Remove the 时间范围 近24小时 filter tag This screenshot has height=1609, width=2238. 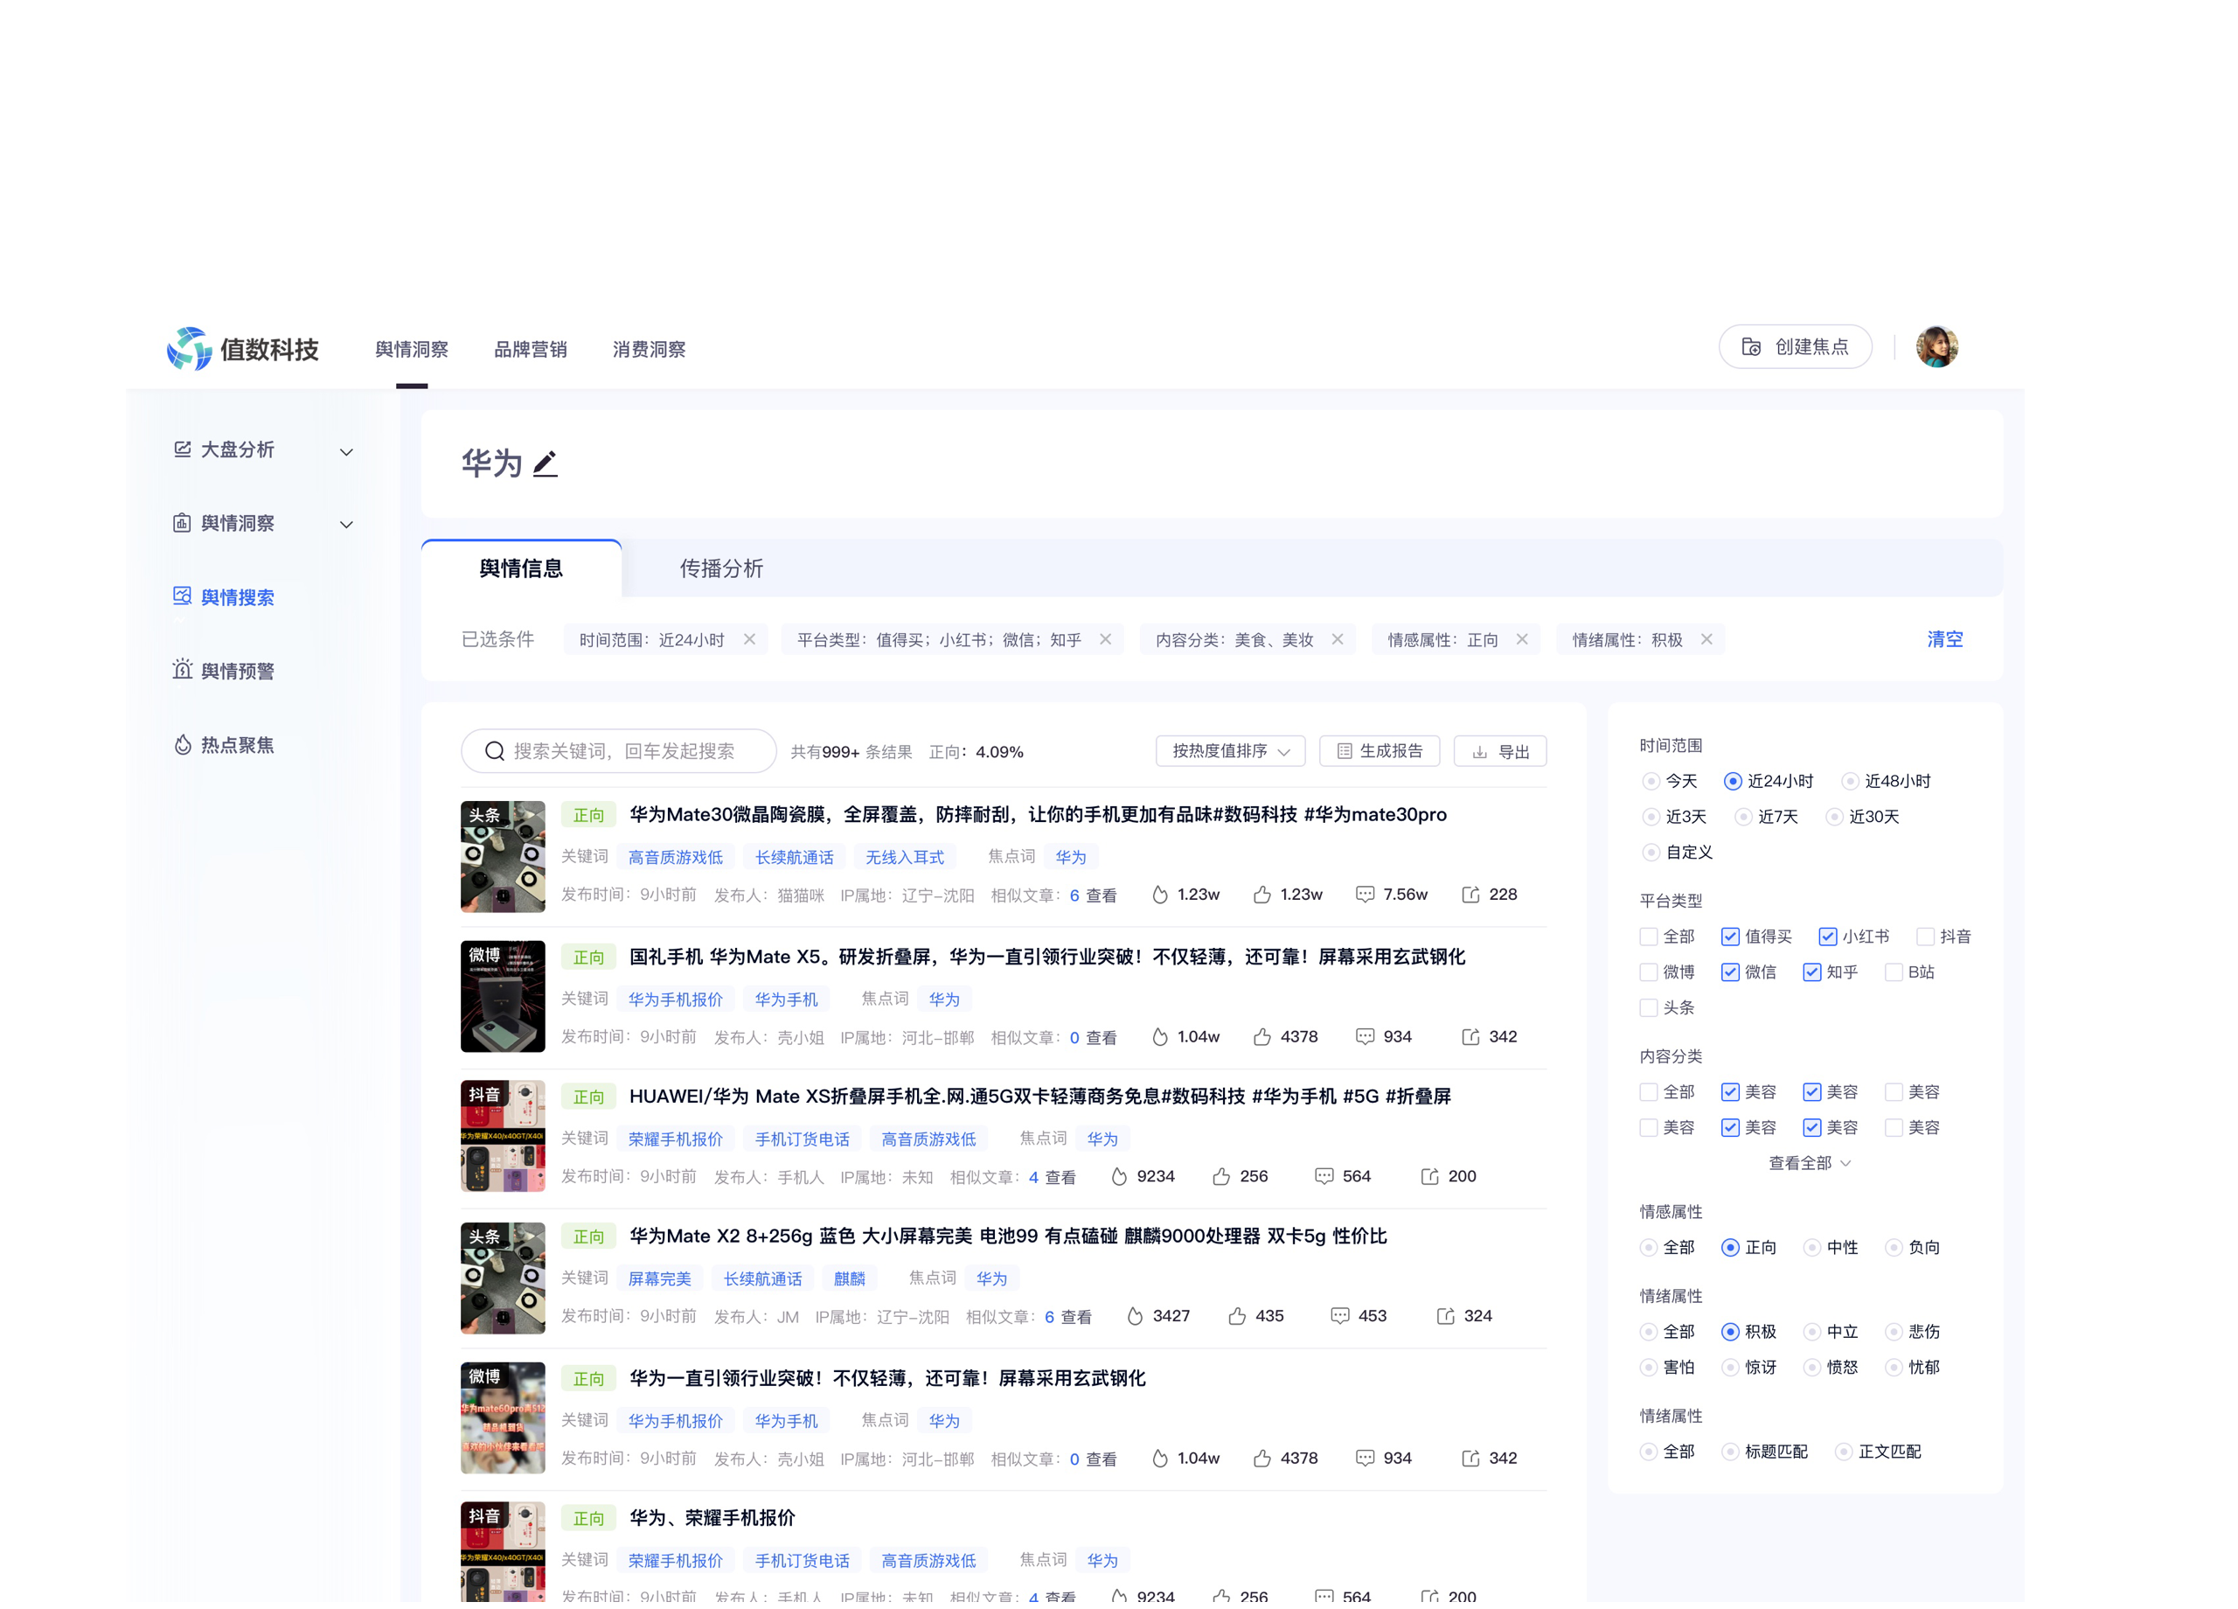749,639
